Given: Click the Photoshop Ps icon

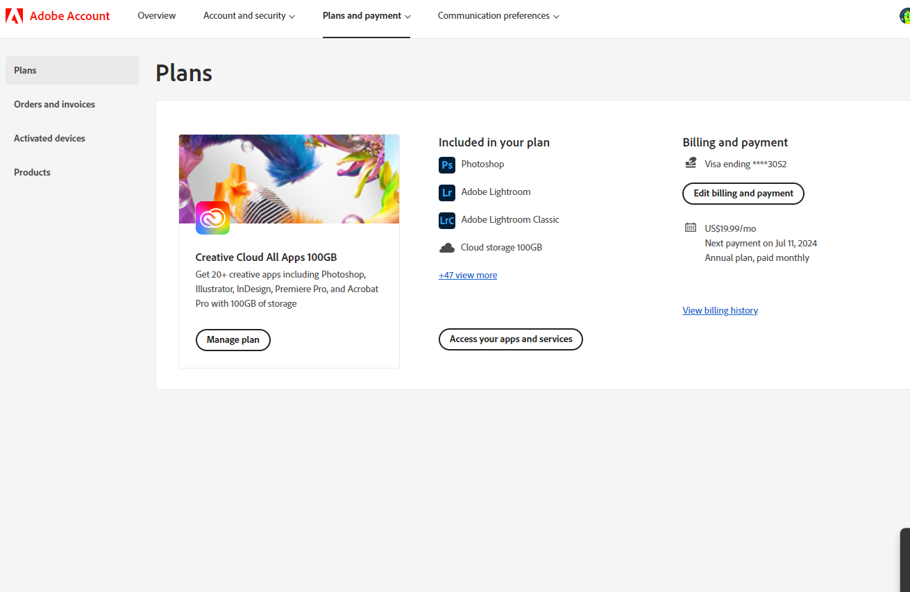Looking at the screenshot, I should (x=447, y=164).
